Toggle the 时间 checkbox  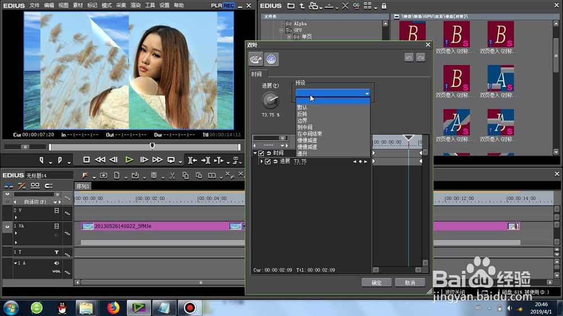click(261, 153)
